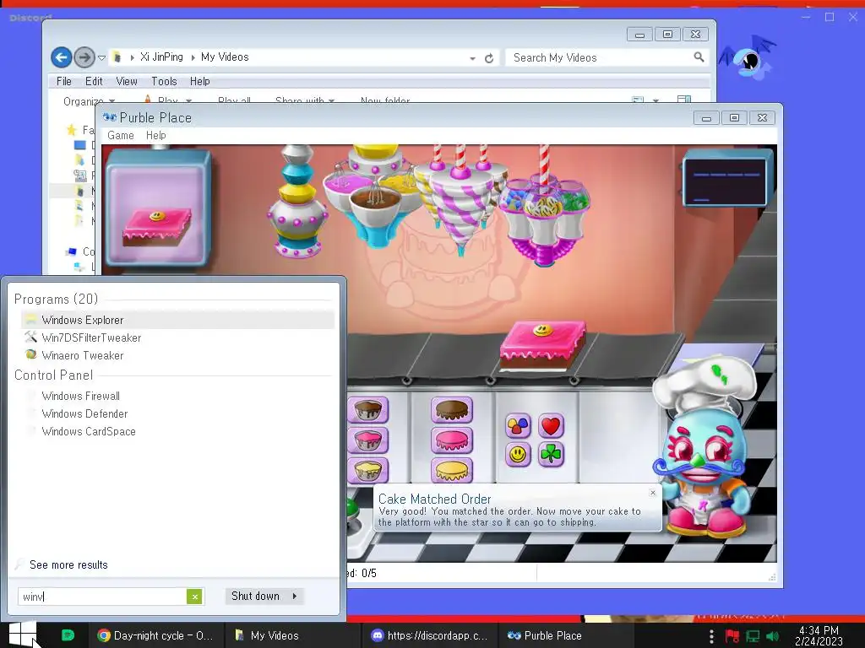This screenshot has height=648, width=865.
Task: Select the candy balls decoration button
Action: [x=518, y=425]
